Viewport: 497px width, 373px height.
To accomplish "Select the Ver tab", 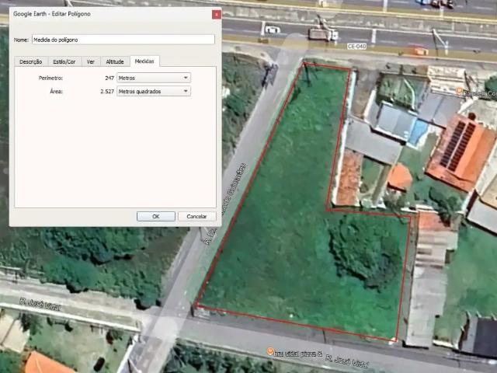I will (91, 61).
